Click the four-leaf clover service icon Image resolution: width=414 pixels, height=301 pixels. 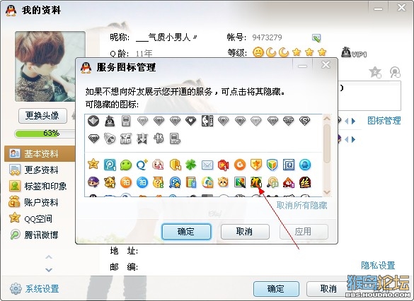click(190, 165)
